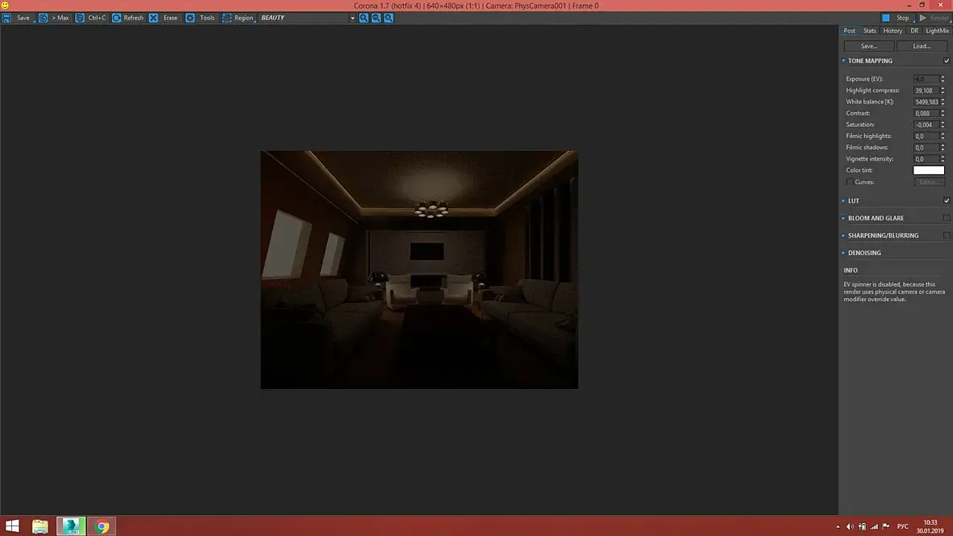The height and width of the screenshot is (536, 953).
Task: Click the Erase X icon
Action: 153,18
